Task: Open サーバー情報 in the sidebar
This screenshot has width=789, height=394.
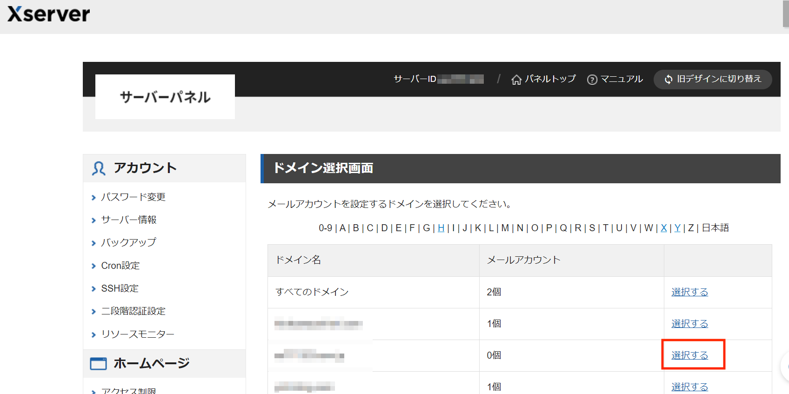Action: pyautogui.click(x=129, y=220)
